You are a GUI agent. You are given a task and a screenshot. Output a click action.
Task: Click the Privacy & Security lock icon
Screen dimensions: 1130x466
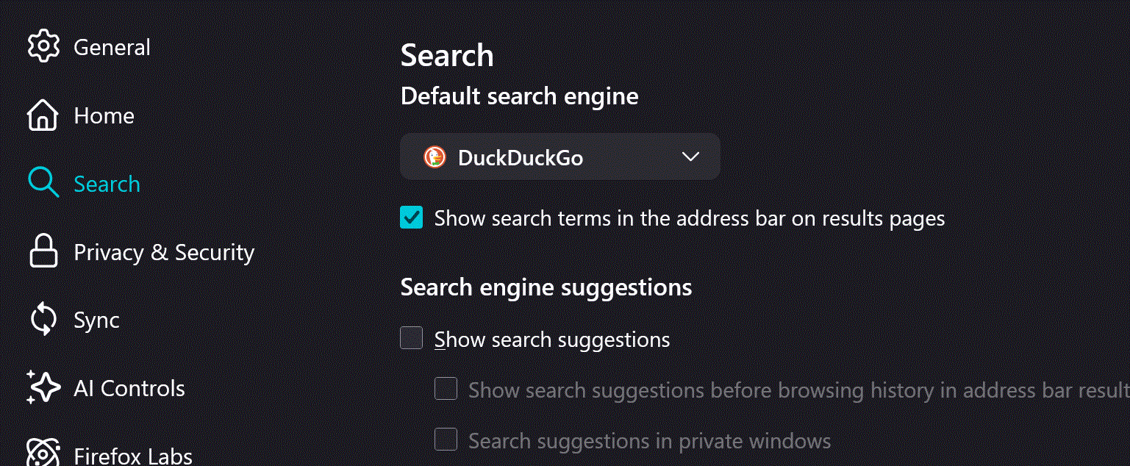(43, 252)
